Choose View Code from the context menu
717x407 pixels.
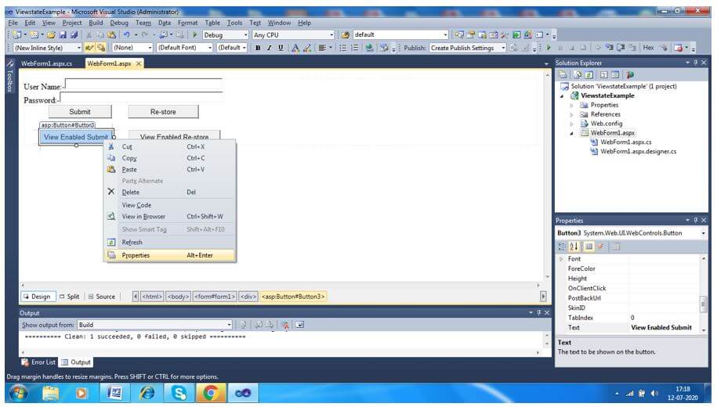coord(169,205)
